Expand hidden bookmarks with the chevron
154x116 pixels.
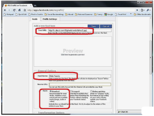131,14
